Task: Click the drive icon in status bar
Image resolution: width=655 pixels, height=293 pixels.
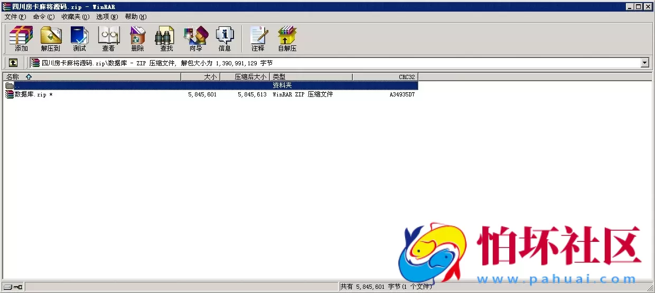Action: click(x=7, y=287)
